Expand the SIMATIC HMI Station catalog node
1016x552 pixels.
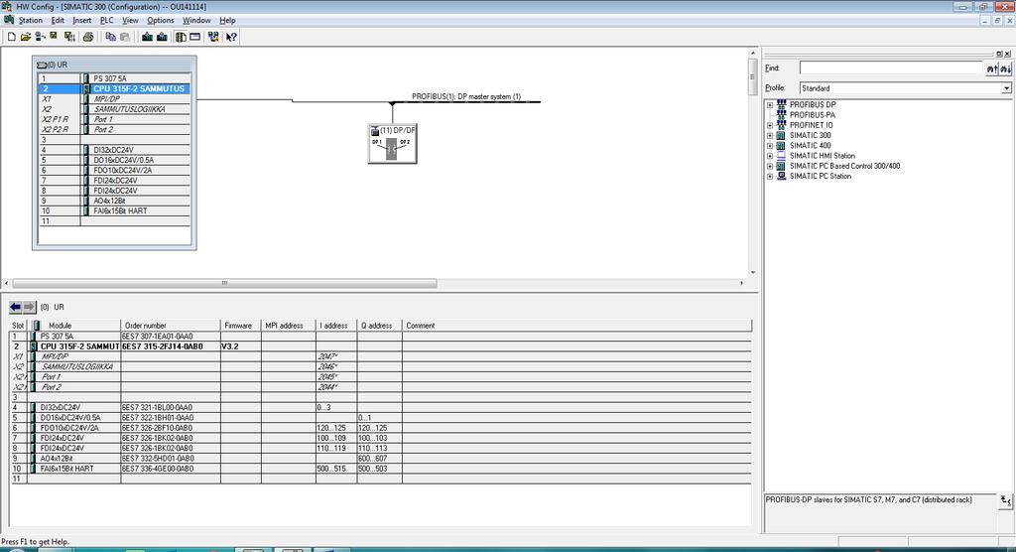coord(770,156)
